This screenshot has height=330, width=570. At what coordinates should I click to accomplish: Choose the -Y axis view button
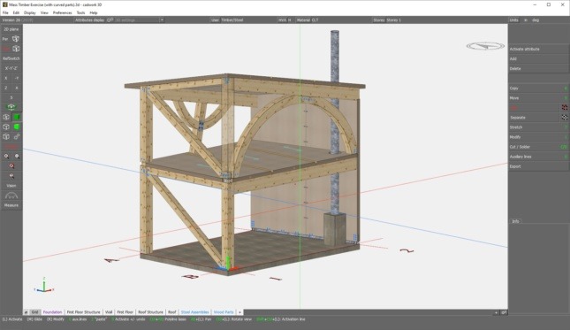tap(17, 78)
